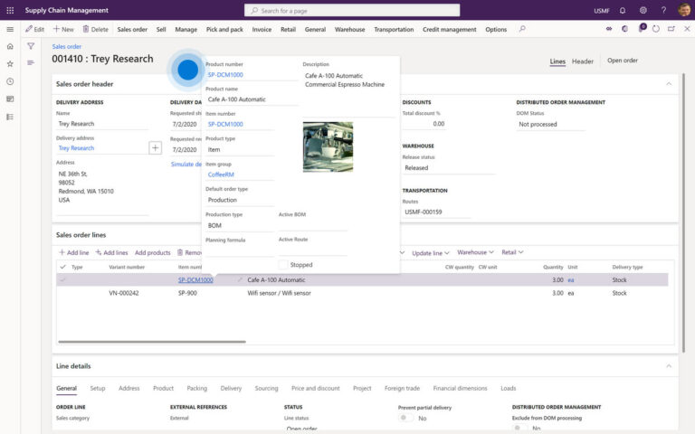Search actions magnifier in action pane
Screen dimensions: 695x434
coord(522,29)
